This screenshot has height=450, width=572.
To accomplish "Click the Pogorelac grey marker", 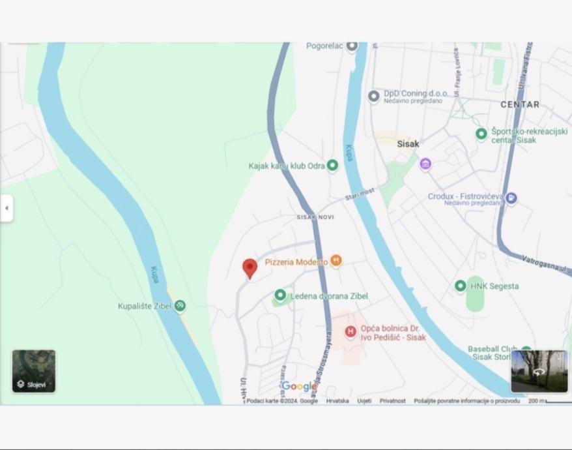I will point(352,46).
